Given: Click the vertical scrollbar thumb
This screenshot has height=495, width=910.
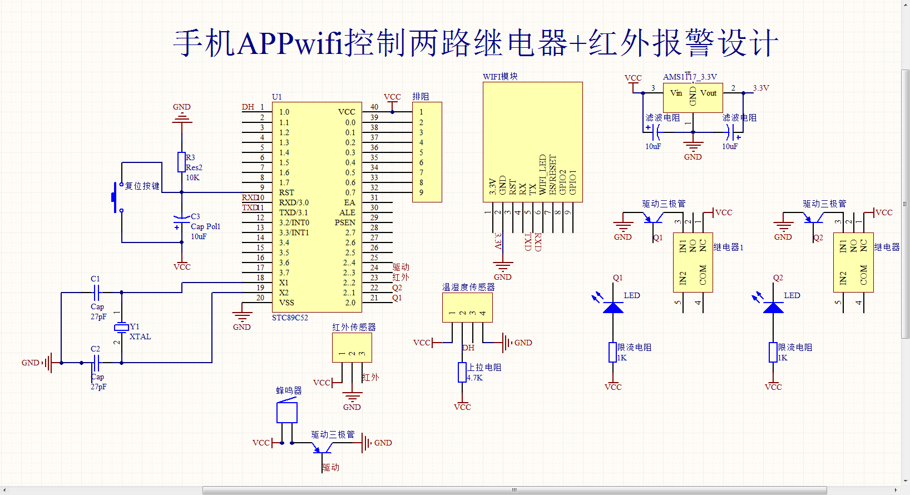Looking at the screenshot, I should click(x=905, y=204).
